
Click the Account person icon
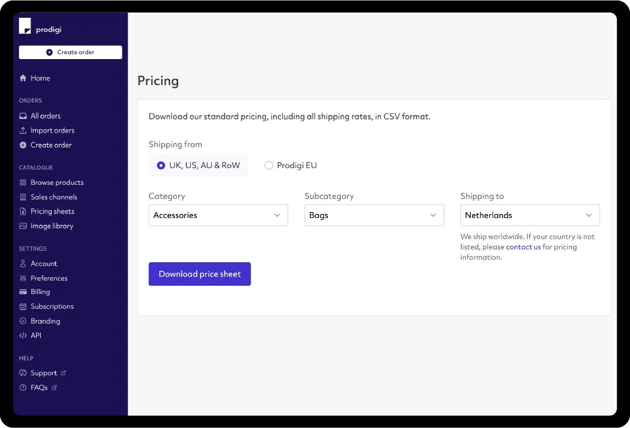[23, 263]
